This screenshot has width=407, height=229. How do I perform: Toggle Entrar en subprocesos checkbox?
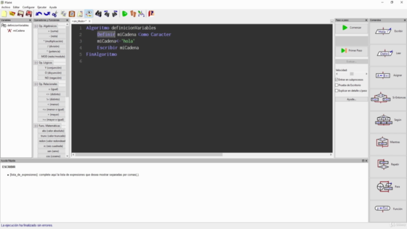(336, 80)
